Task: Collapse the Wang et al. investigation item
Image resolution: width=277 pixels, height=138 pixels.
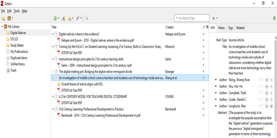Action: (53, 78)
